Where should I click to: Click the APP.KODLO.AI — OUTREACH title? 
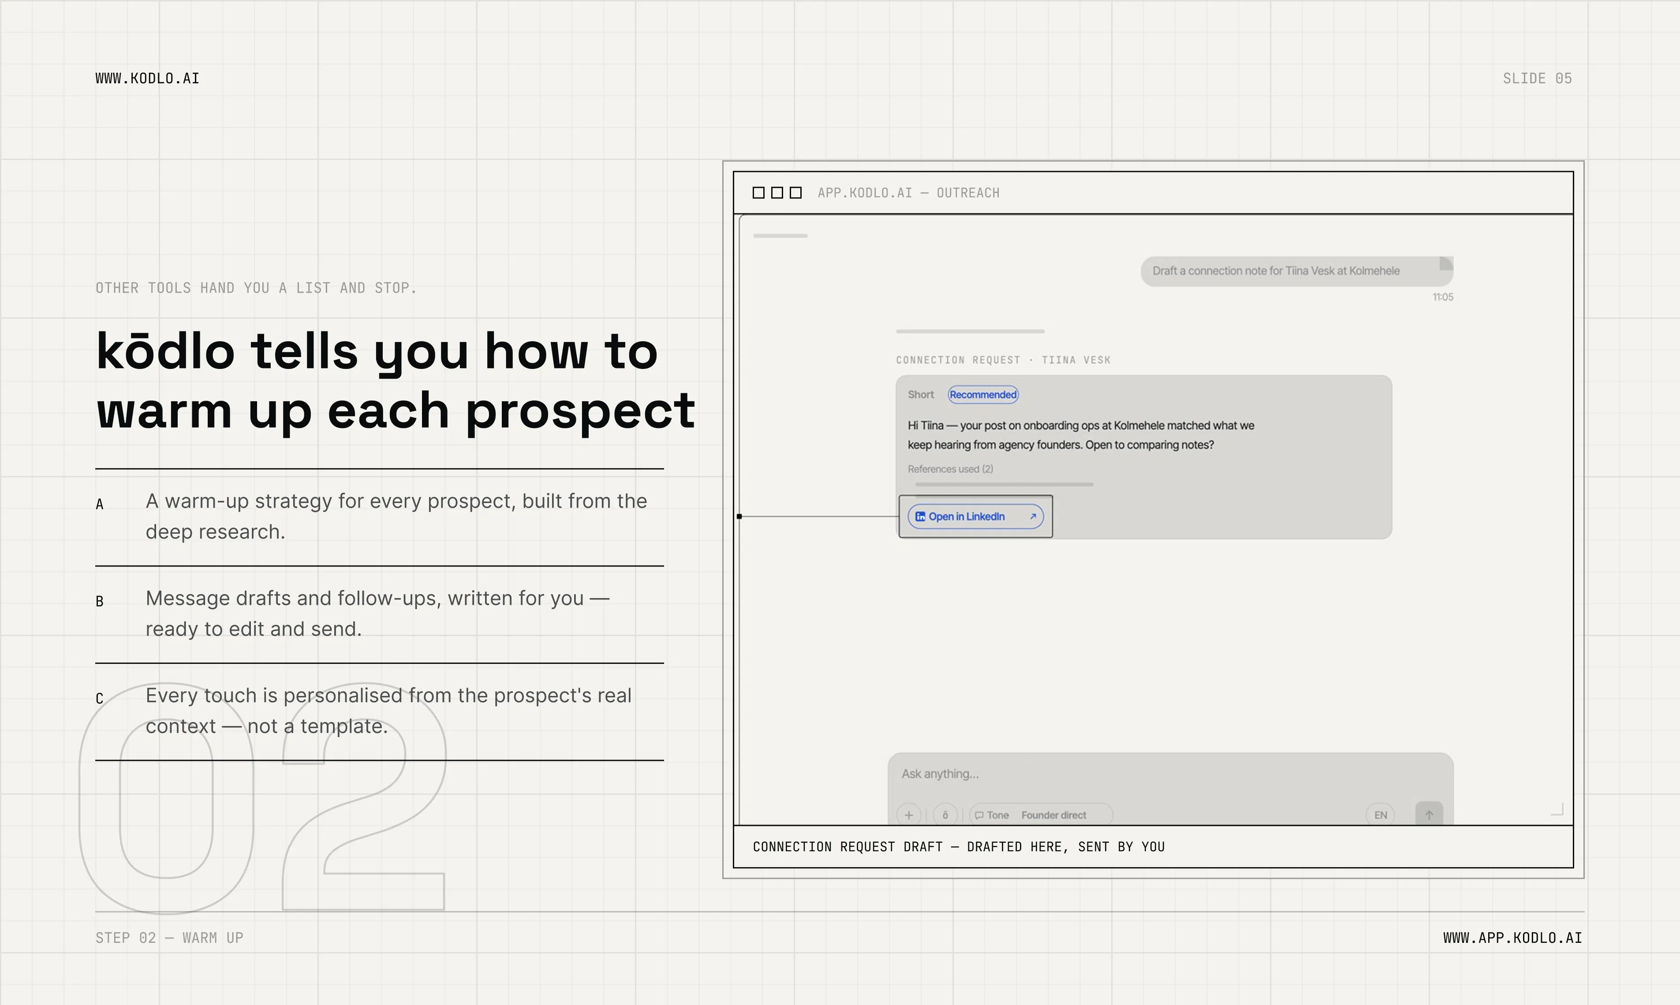point(908,193)
